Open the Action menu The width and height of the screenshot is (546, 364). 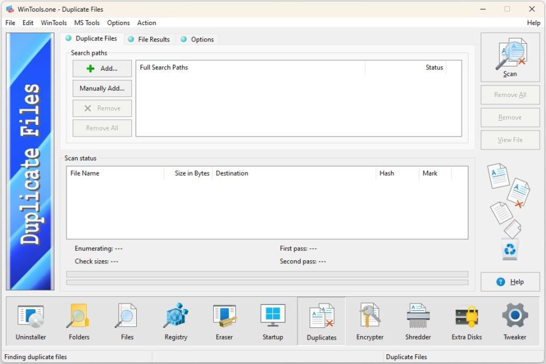(x=147, y=23)
